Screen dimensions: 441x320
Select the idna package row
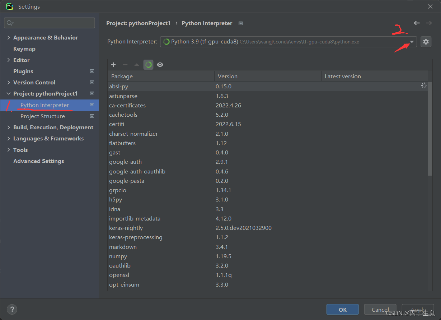click(x=268, y=209)
